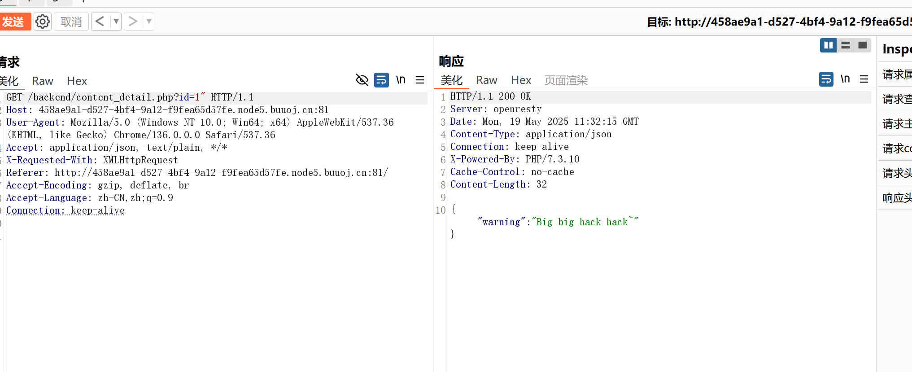The image size is (912, 372).
Task: Toggle word wrap in the request panel
Action: (381, 80)
